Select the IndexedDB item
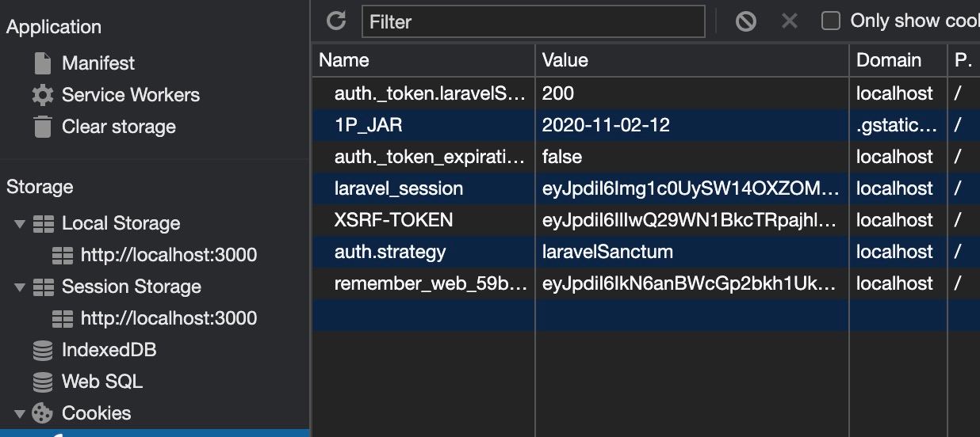The height and width of the screenshot is (437, 980). point(109,350)
